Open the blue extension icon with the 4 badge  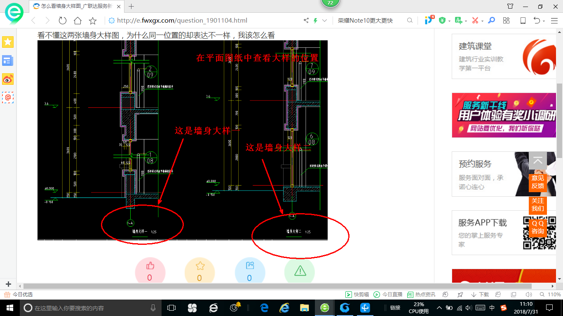[x=429, y=20]
